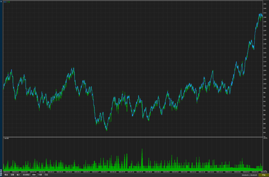This screenshot has width=269, height=177.
Task: Open the 设置 tab
Action: tap(12, 175)
